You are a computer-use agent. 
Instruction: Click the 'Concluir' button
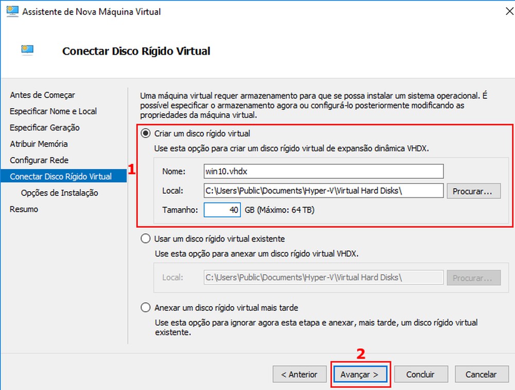point(421,374)
